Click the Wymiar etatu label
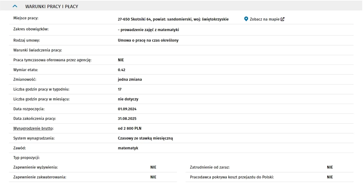The image size is (363, 184). pyautogui.click(x=26, y=70)
